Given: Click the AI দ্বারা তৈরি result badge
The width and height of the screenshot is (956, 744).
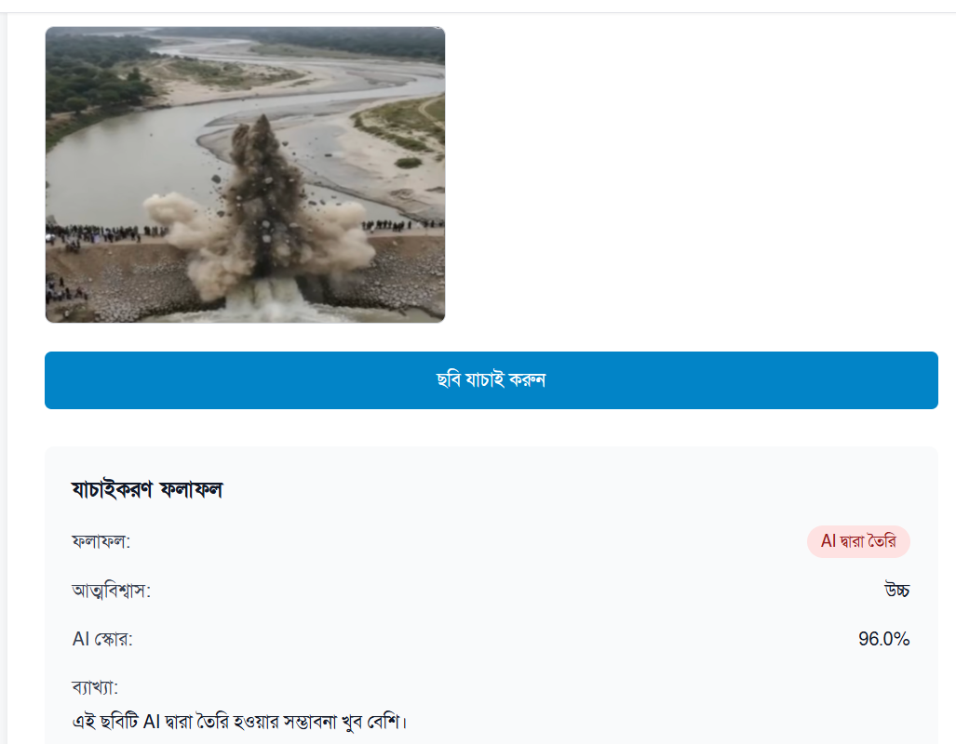Looking at the screenshot, I should tap(857, 541).
